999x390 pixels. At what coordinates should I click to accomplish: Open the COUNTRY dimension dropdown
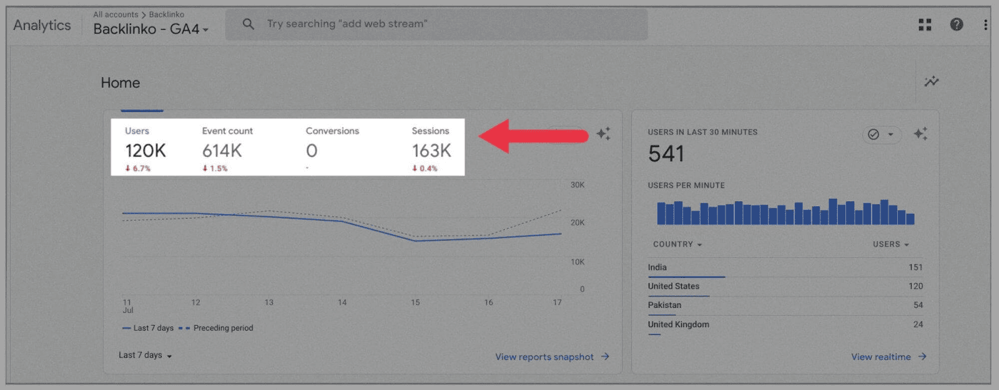(677, 244)
